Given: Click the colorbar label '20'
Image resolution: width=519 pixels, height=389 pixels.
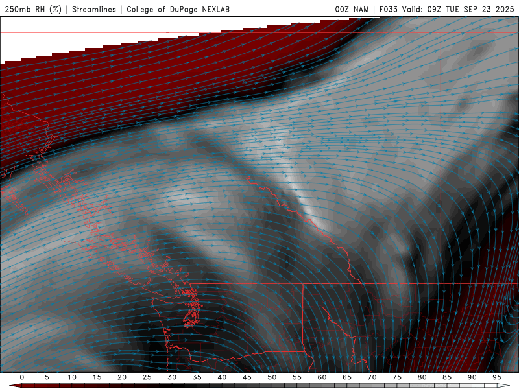Looking at the screenshot, I should 122,377.
